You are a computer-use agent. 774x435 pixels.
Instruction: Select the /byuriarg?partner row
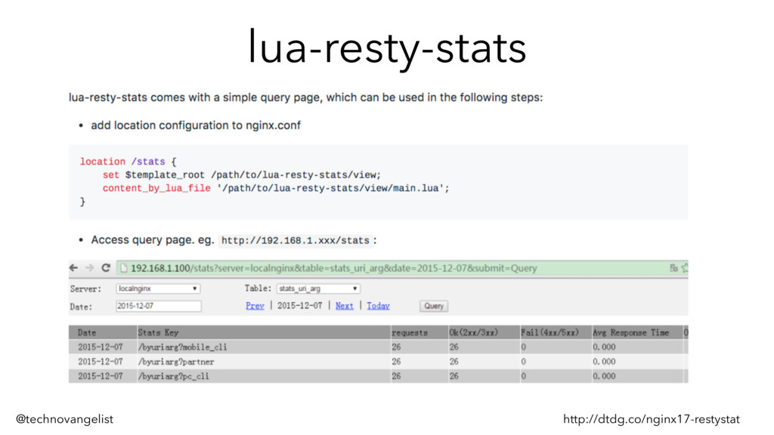pos(175,361)
